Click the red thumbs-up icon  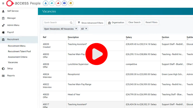point(58,3)
